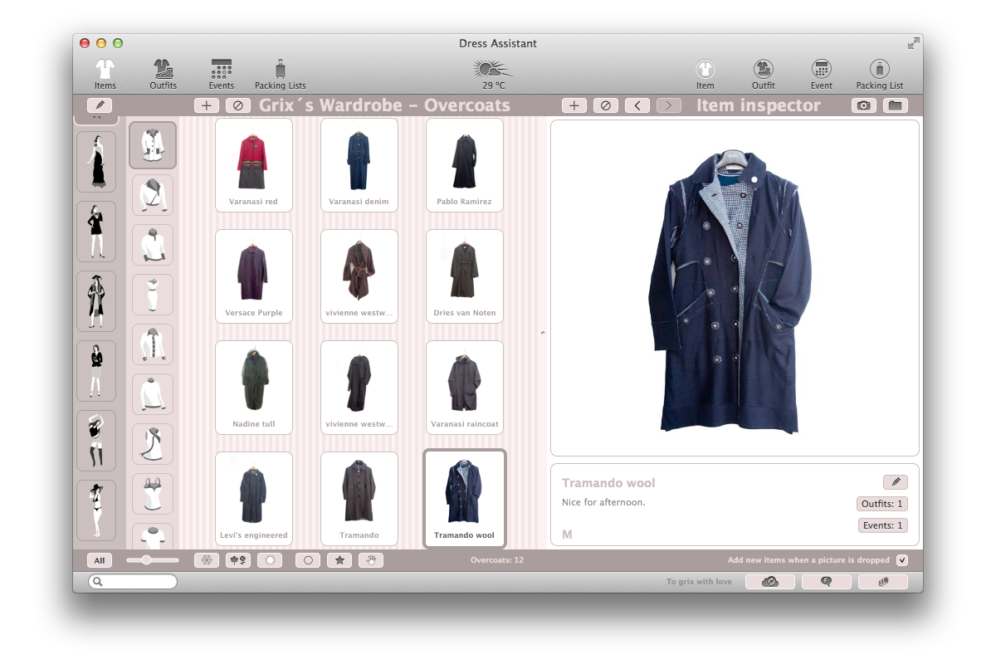This screenshot has width=996, height=664.
Task: Open the Events section
Action: [x=222, y=74]
